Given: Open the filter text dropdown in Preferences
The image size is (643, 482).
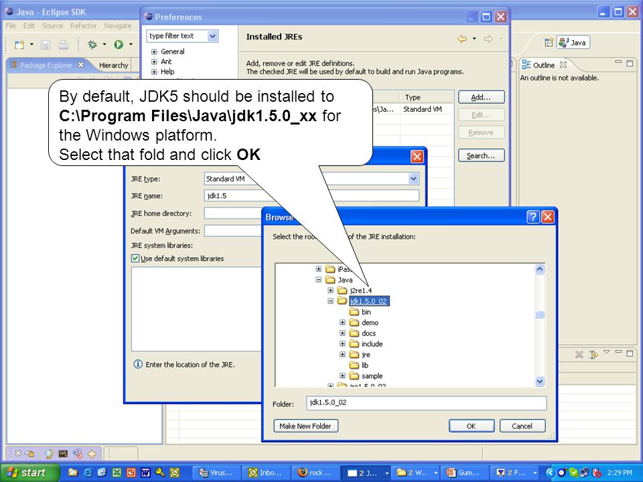Looking at the screenshot, I should click(x=212, y=36).
